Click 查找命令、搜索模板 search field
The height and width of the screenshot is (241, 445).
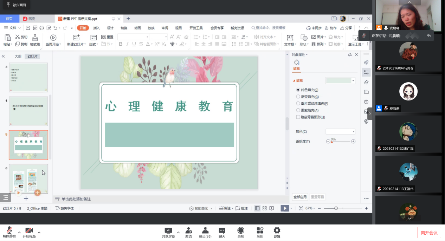pyautogui.click(x=268, y=28)
